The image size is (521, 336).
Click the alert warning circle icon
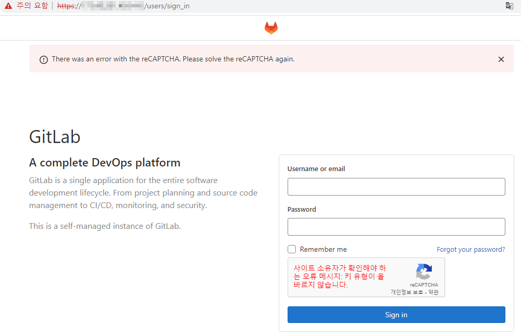(44, 60)
